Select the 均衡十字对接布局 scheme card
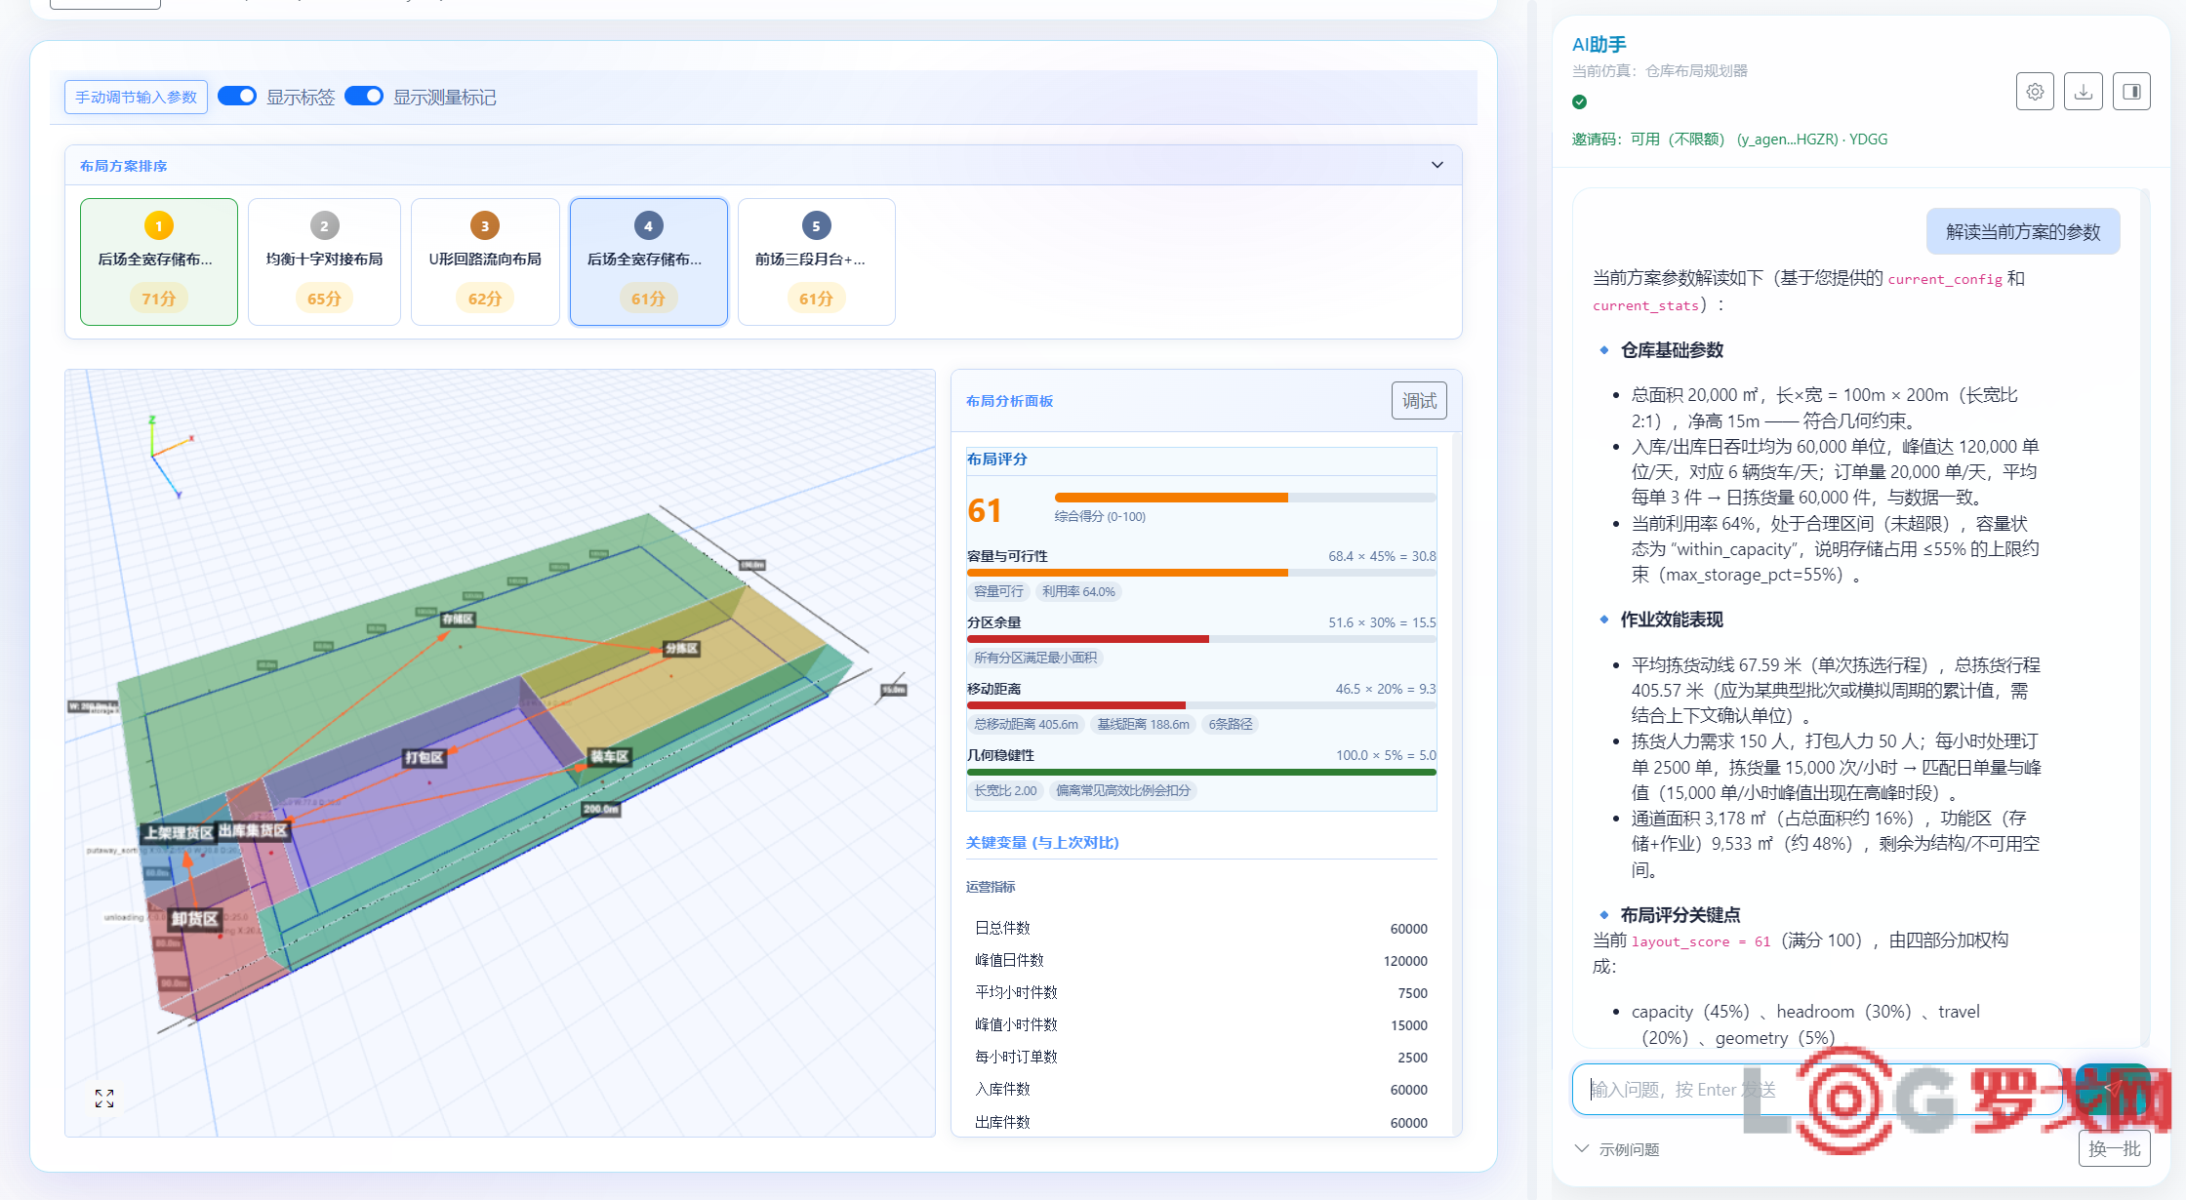The width and height of the screenshot is (2186, 1200). point(324,261)
